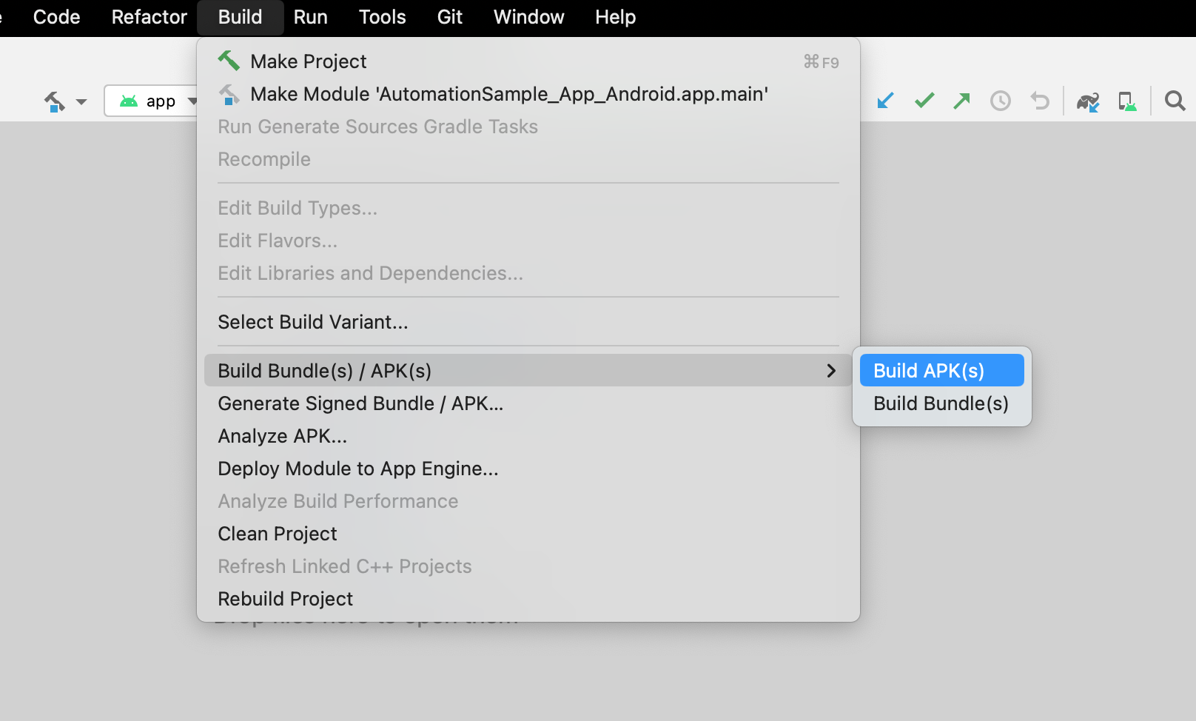This screenshot has height=721, width=1196.
Task: Choose Build APK(s) in submenu
Action: (941, 370)
